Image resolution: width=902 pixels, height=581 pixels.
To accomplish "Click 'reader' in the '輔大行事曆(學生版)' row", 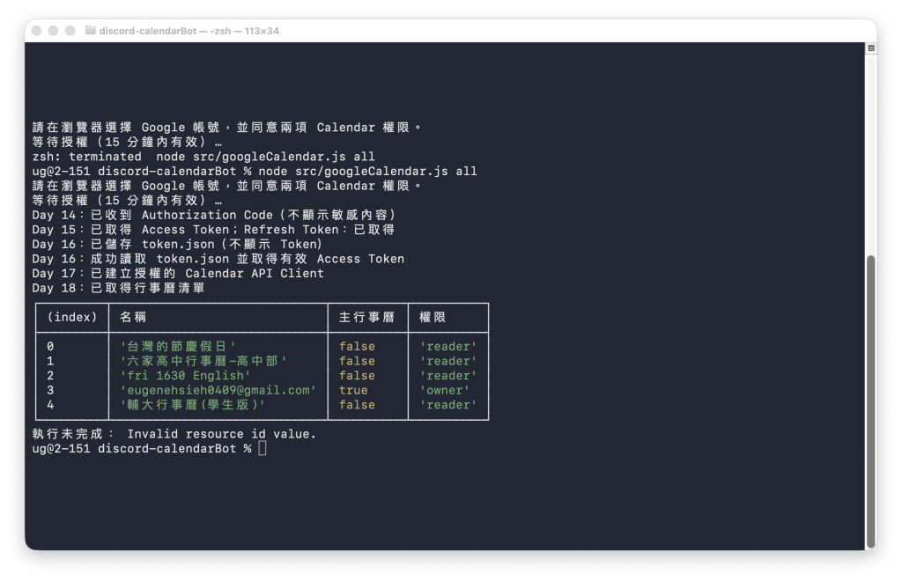I will (448, 405).
